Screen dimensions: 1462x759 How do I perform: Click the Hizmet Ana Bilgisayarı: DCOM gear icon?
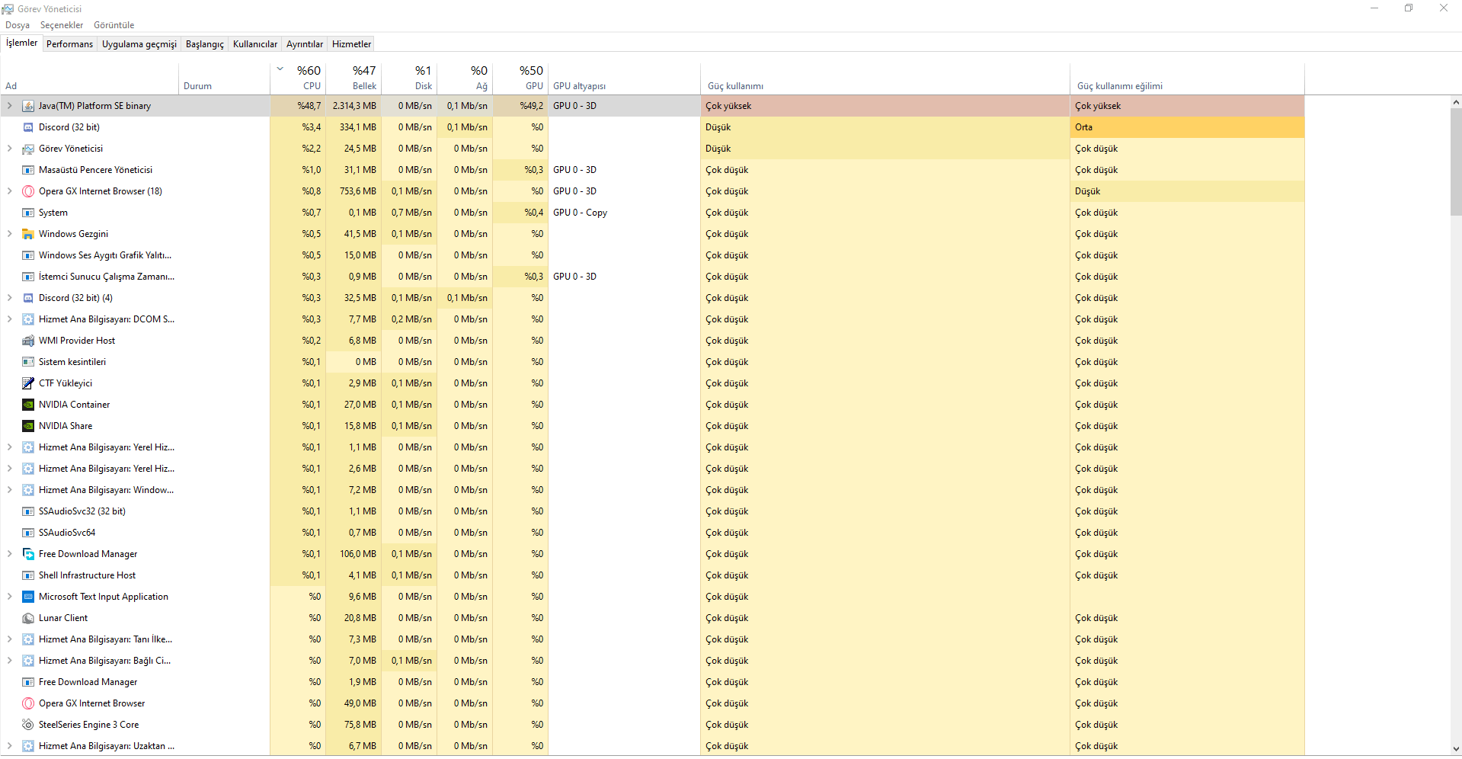[x=28, y=319]
